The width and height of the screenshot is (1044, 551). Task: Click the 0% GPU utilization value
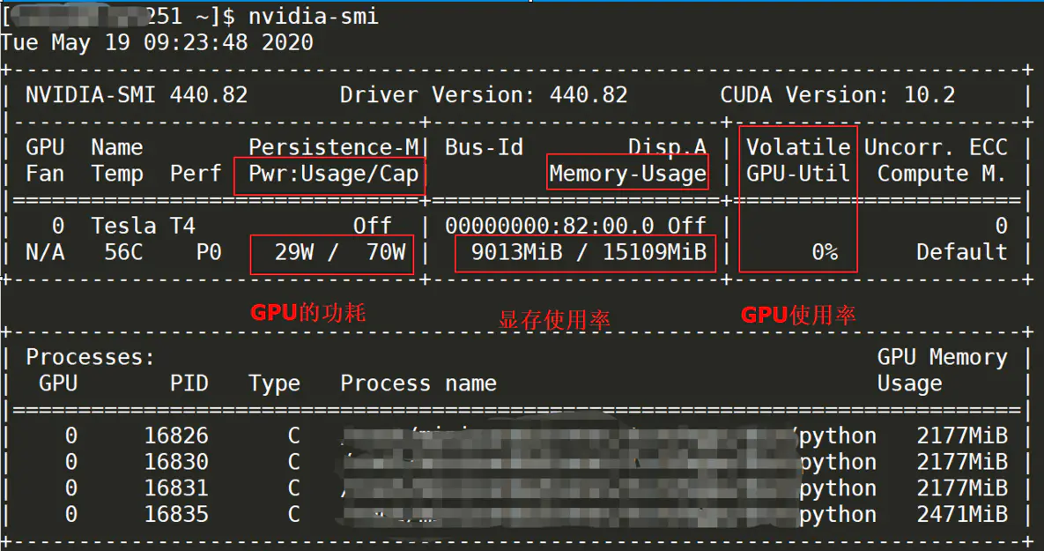[x=825, y=252]
